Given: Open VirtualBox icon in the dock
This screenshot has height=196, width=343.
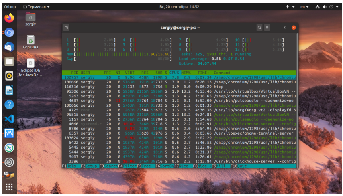Looking at the screenshot, I should [x=9, y=175].
